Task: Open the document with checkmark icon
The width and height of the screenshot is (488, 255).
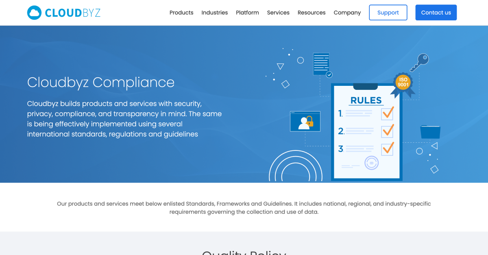Action: 321,64
